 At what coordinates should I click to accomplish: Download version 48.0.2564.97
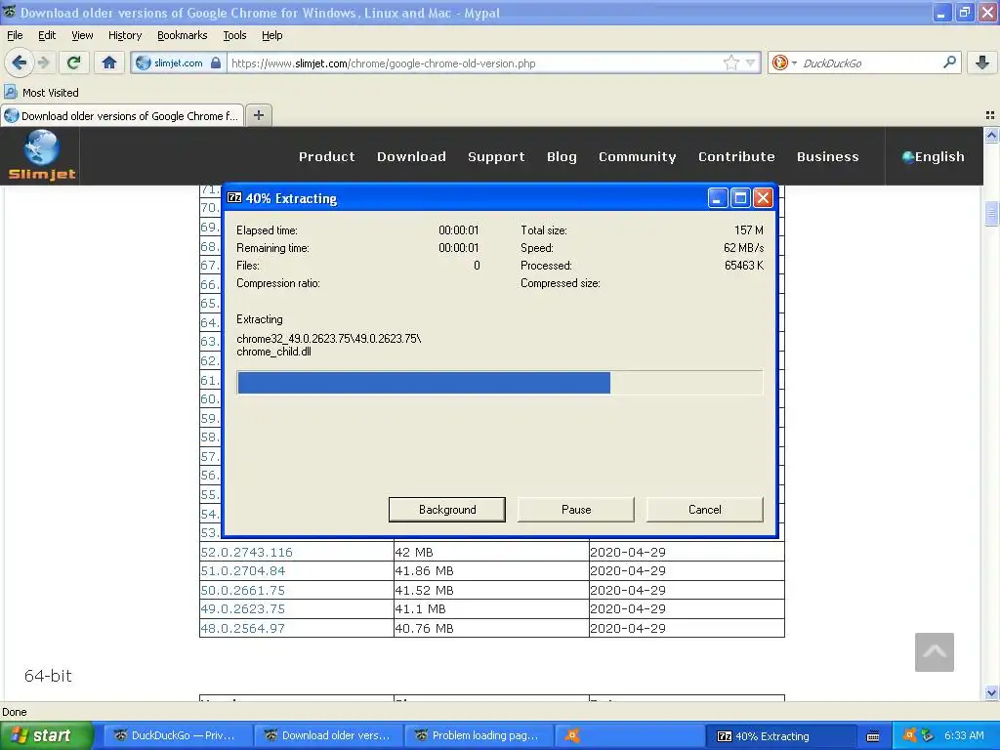(243, 628)
